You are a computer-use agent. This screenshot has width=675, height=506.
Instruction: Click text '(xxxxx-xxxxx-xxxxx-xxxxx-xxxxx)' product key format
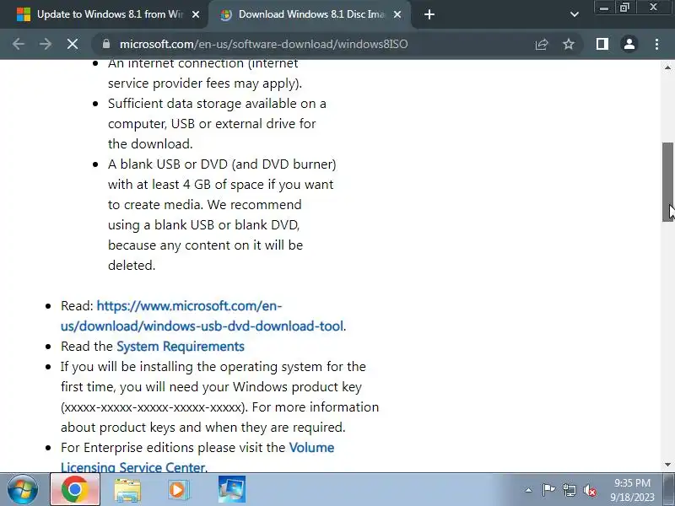(x=154, y=407)
